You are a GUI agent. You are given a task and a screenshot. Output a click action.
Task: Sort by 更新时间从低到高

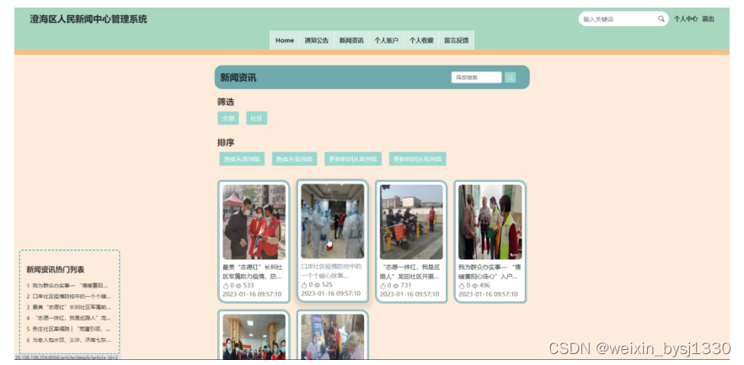click(x=418, y=159)
